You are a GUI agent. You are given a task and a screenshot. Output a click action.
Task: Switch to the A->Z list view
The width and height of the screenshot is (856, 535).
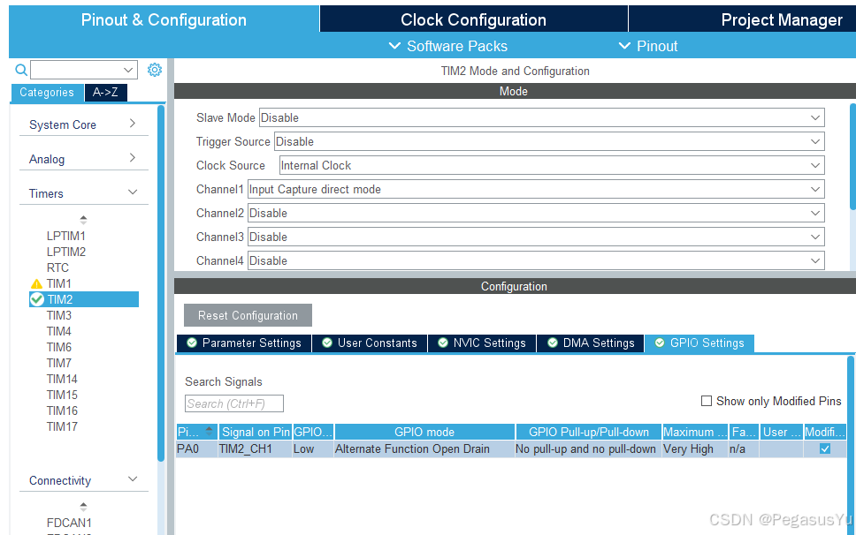click(x=105, y=93)
